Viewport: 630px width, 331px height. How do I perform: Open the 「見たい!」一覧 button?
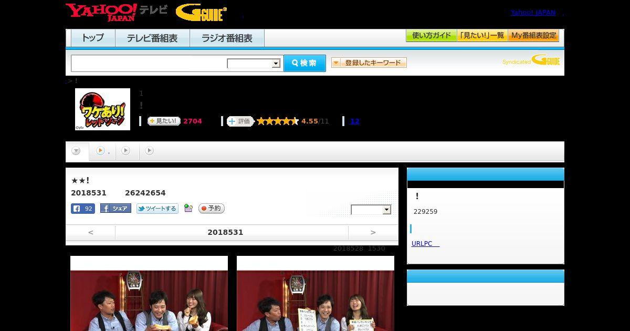482,36
